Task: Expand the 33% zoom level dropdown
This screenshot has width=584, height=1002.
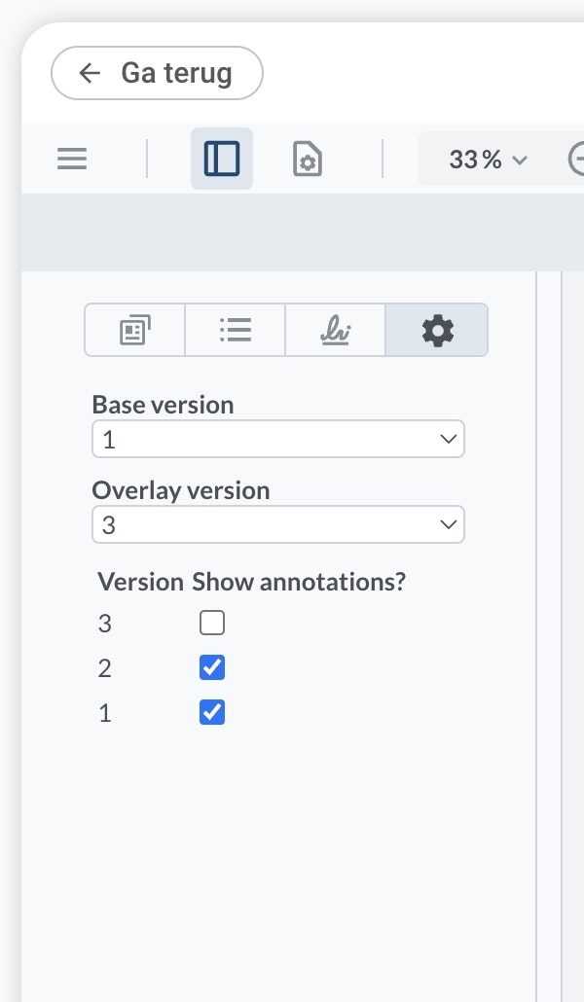Action: [x=488, y=159]
